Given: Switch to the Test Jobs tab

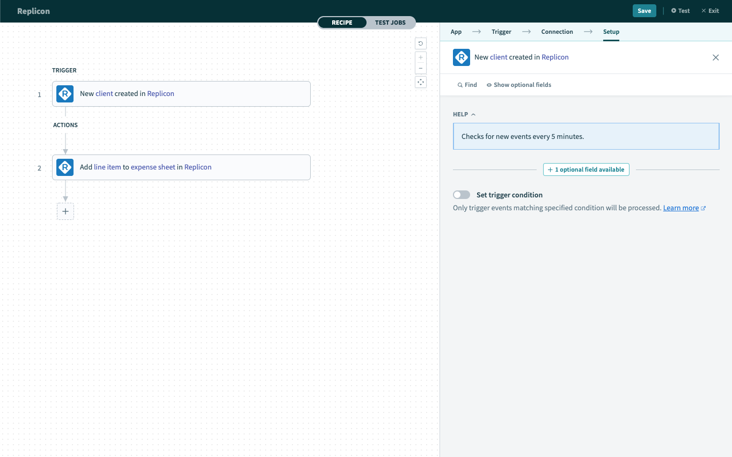Looking at the screenshot, I should (390, 23).
